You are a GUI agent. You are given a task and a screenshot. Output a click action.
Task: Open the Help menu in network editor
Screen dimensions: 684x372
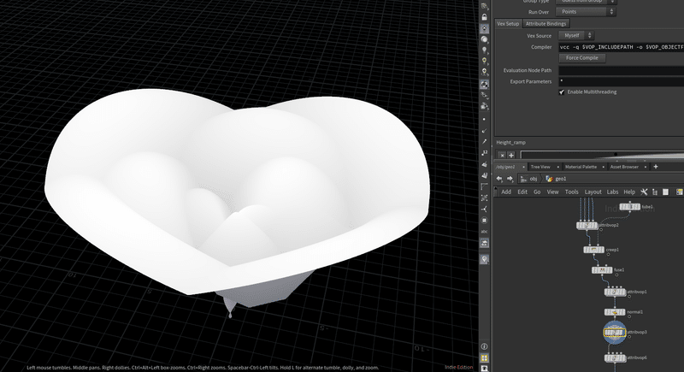[x=629, y=192]
